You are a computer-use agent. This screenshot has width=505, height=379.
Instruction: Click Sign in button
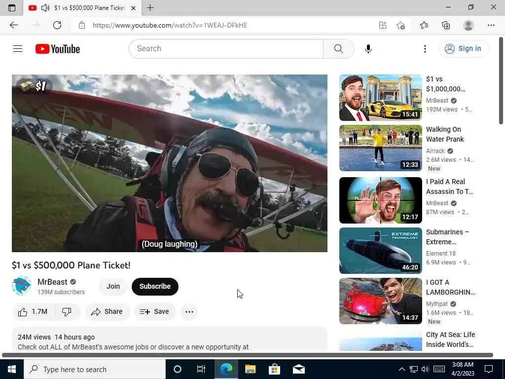(464, 49)
